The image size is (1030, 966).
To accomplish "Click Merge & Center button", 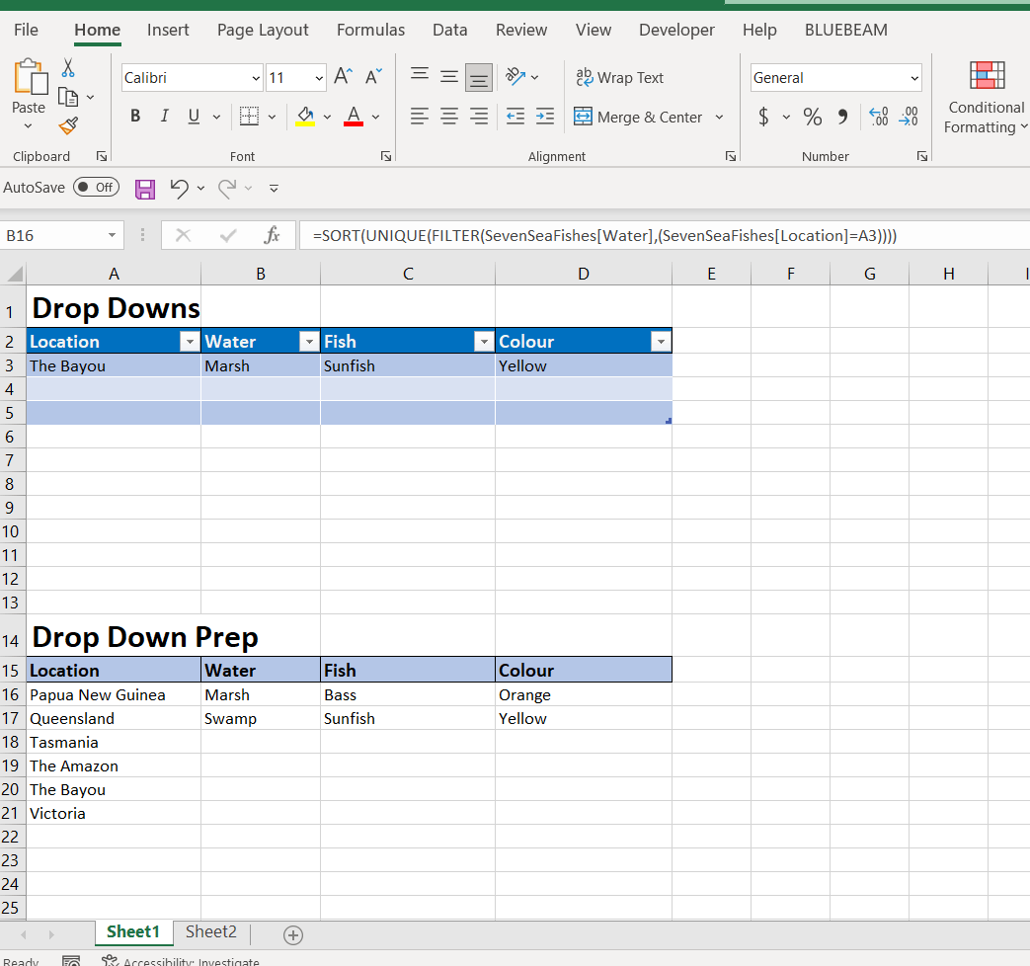I will (x=638, y=117).
